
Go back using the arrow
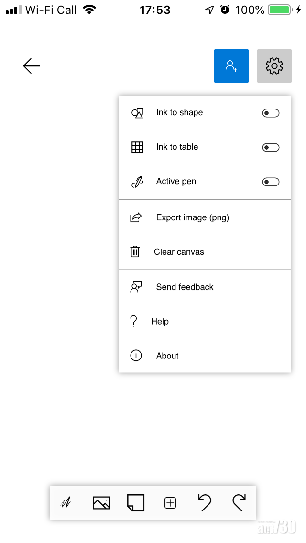pos(32,66)
